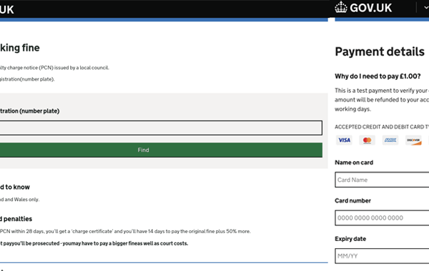Click the Visa card icon
Screen dimensions: 429x271
pyautogui.click(x=344, y=140)
